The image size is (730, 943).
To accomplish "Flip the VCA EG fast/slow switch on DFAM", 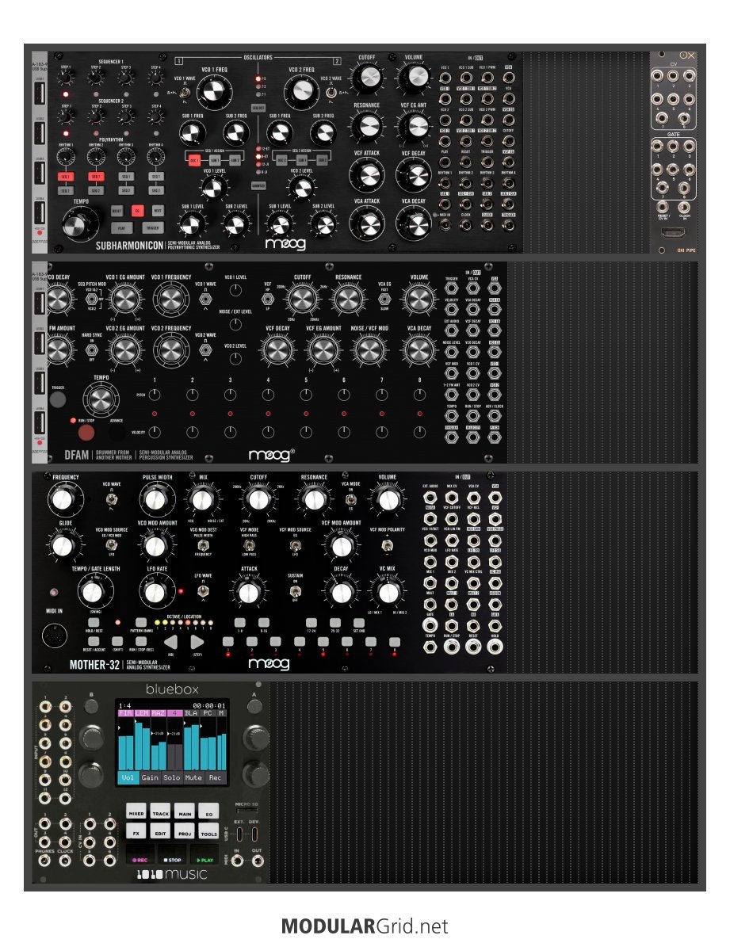I will 385,299.
